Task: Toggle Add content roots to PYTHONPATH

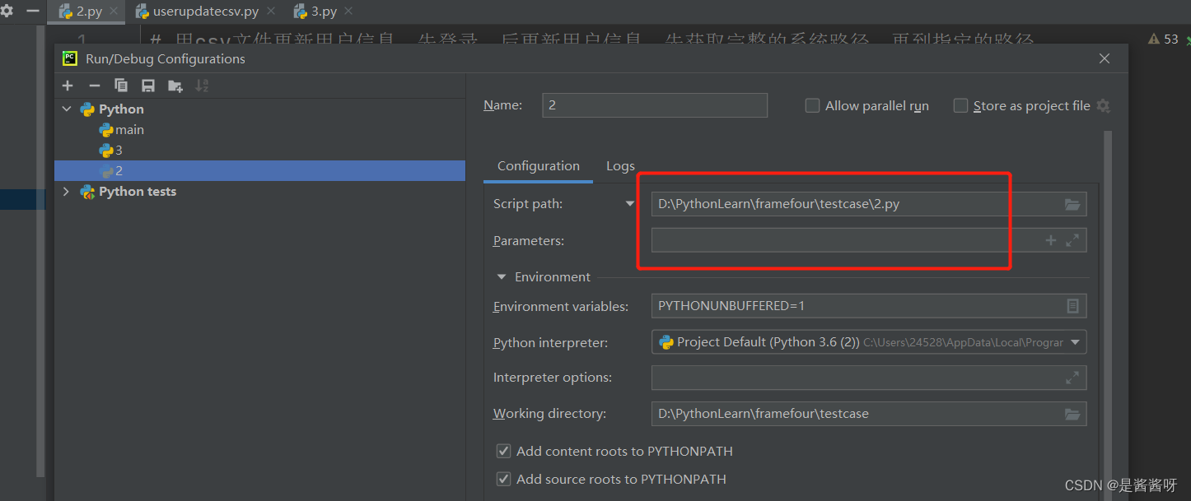Action: pos(503,451)
